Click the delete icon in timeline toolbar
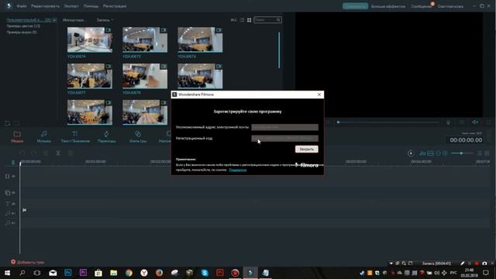Image resolution: width=496 pixels, height=279 pixels. point(71,153)
